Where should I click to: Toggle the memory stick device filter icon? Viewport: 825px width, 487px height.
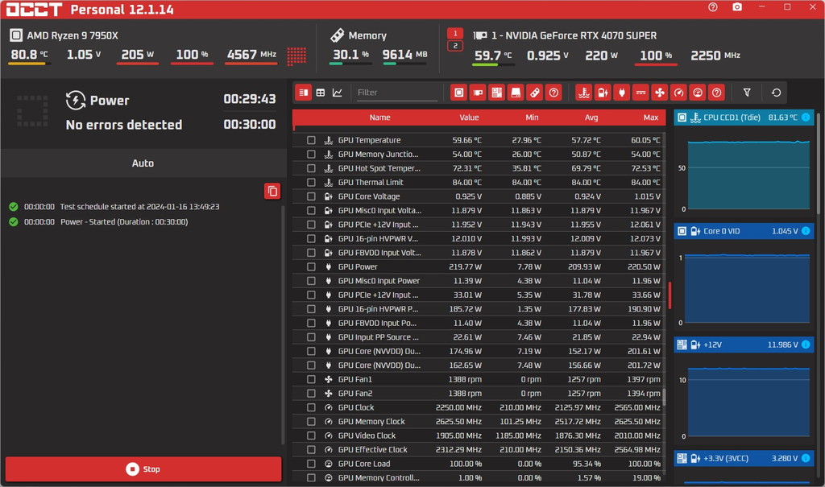535,93
